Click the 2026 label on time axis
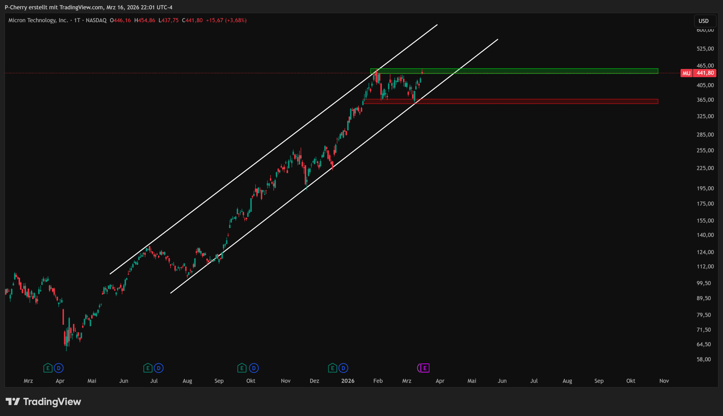 (x=347, y=381)
